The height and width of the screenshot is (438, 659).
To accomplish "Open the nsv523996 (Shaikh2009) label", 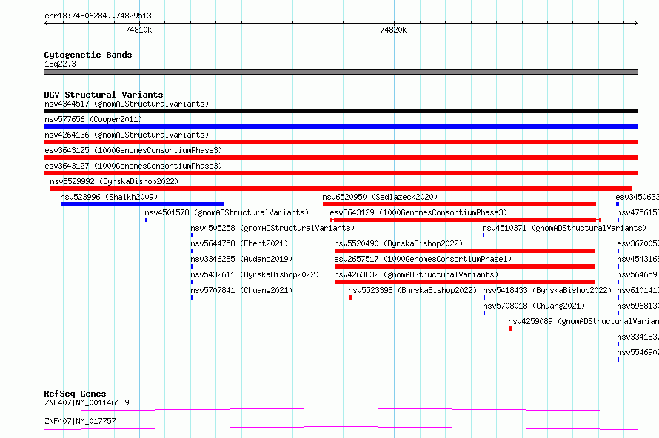I will pyautogui.click(x=109, y=197).
